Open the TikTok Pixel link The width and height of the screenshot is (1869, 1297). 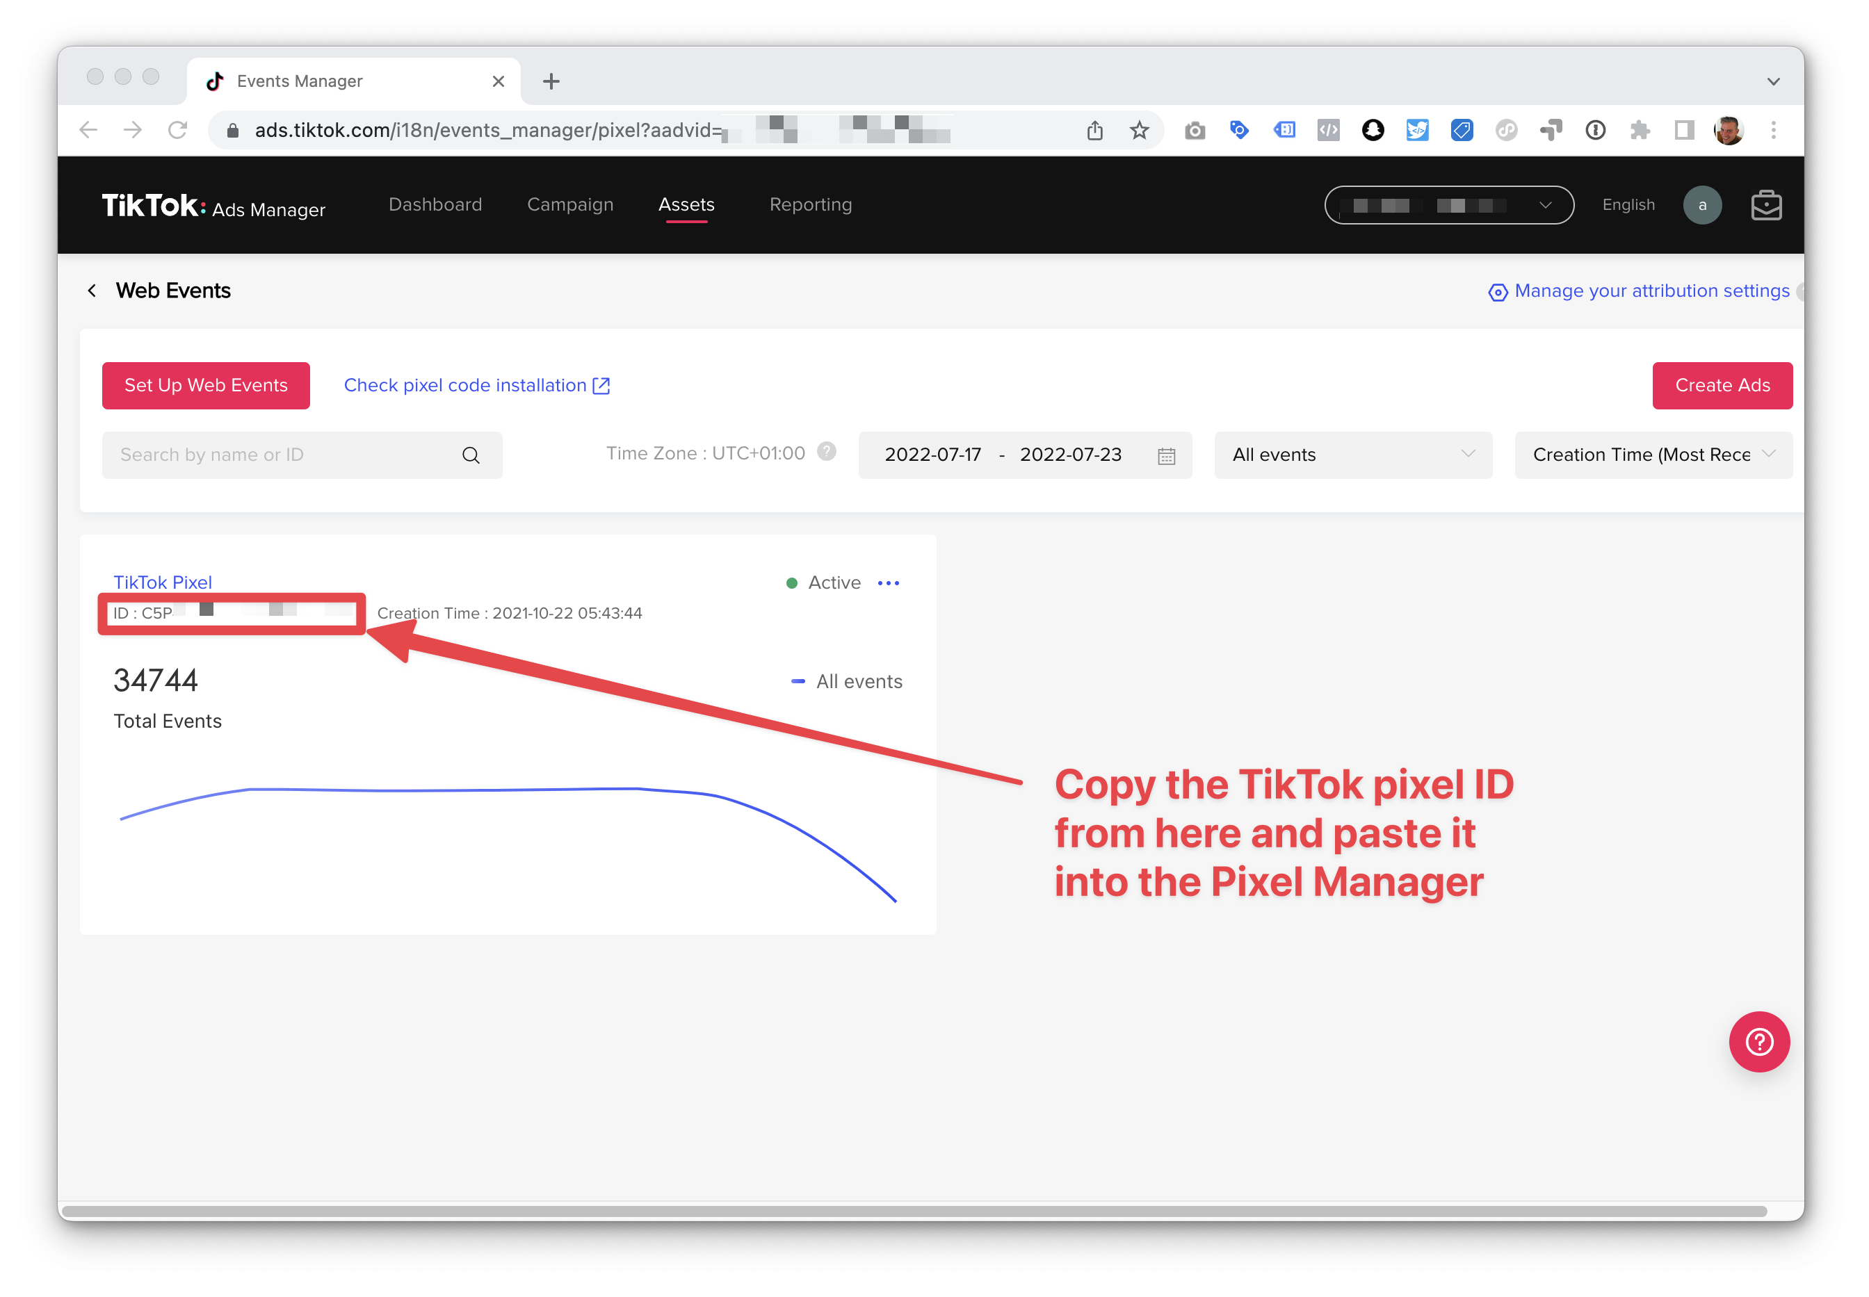pyautogui.click(x=163, y=582)
